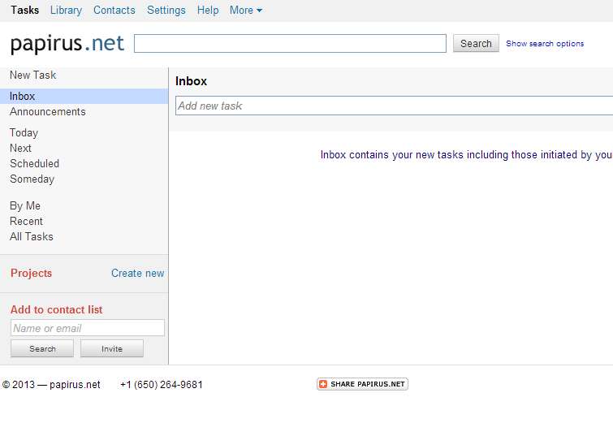Image resolution: width=613 pixels, height=436 pixels.
Task: Go to the Library page
Action: (x=66, y=11)
